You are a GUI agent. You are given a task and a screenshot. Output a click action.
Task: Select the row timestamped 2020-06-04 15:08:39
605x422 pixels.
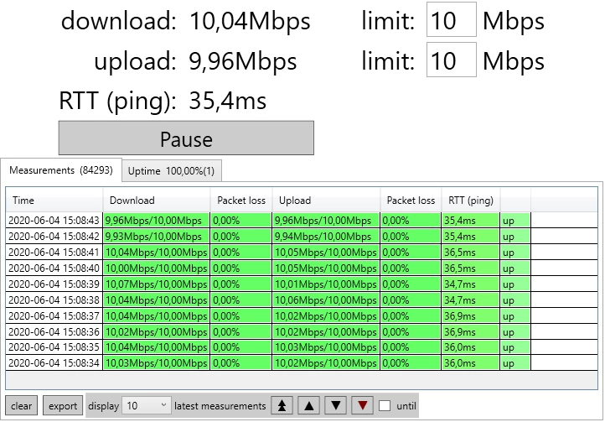302,284
